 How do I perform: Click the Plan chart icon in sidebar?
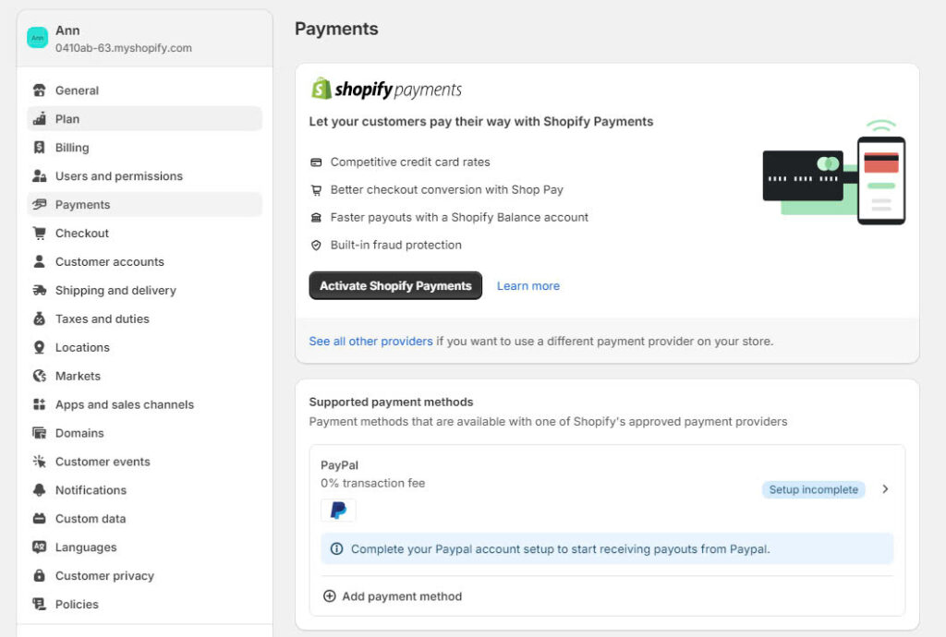tap(39, 119)
